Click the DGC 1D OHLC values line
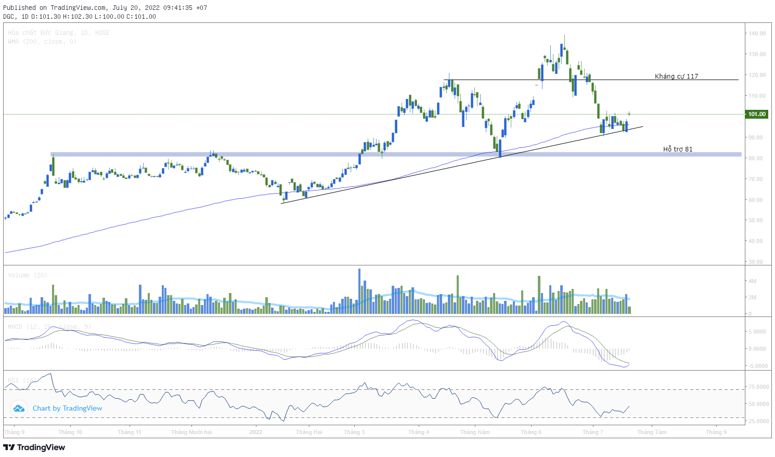The image size is (775, 457). tap(80, 17)
